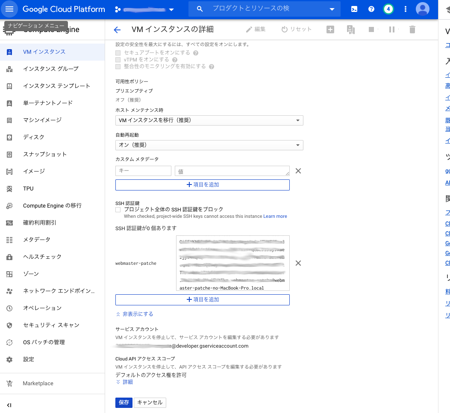Open Cloud Shell terminal icon
Image resolution: width=450 pixels, height=413 pixels.
coord(353,9)
